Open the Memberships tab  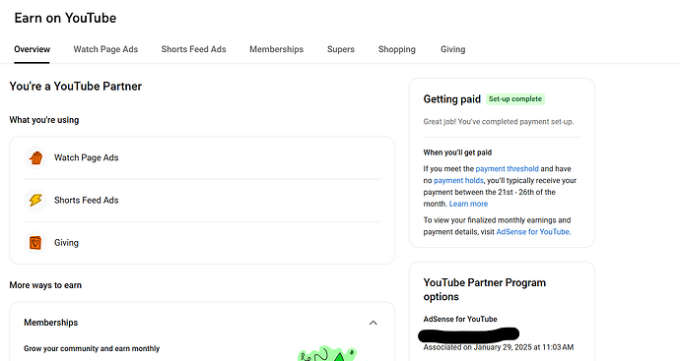[x=276, y=49]
